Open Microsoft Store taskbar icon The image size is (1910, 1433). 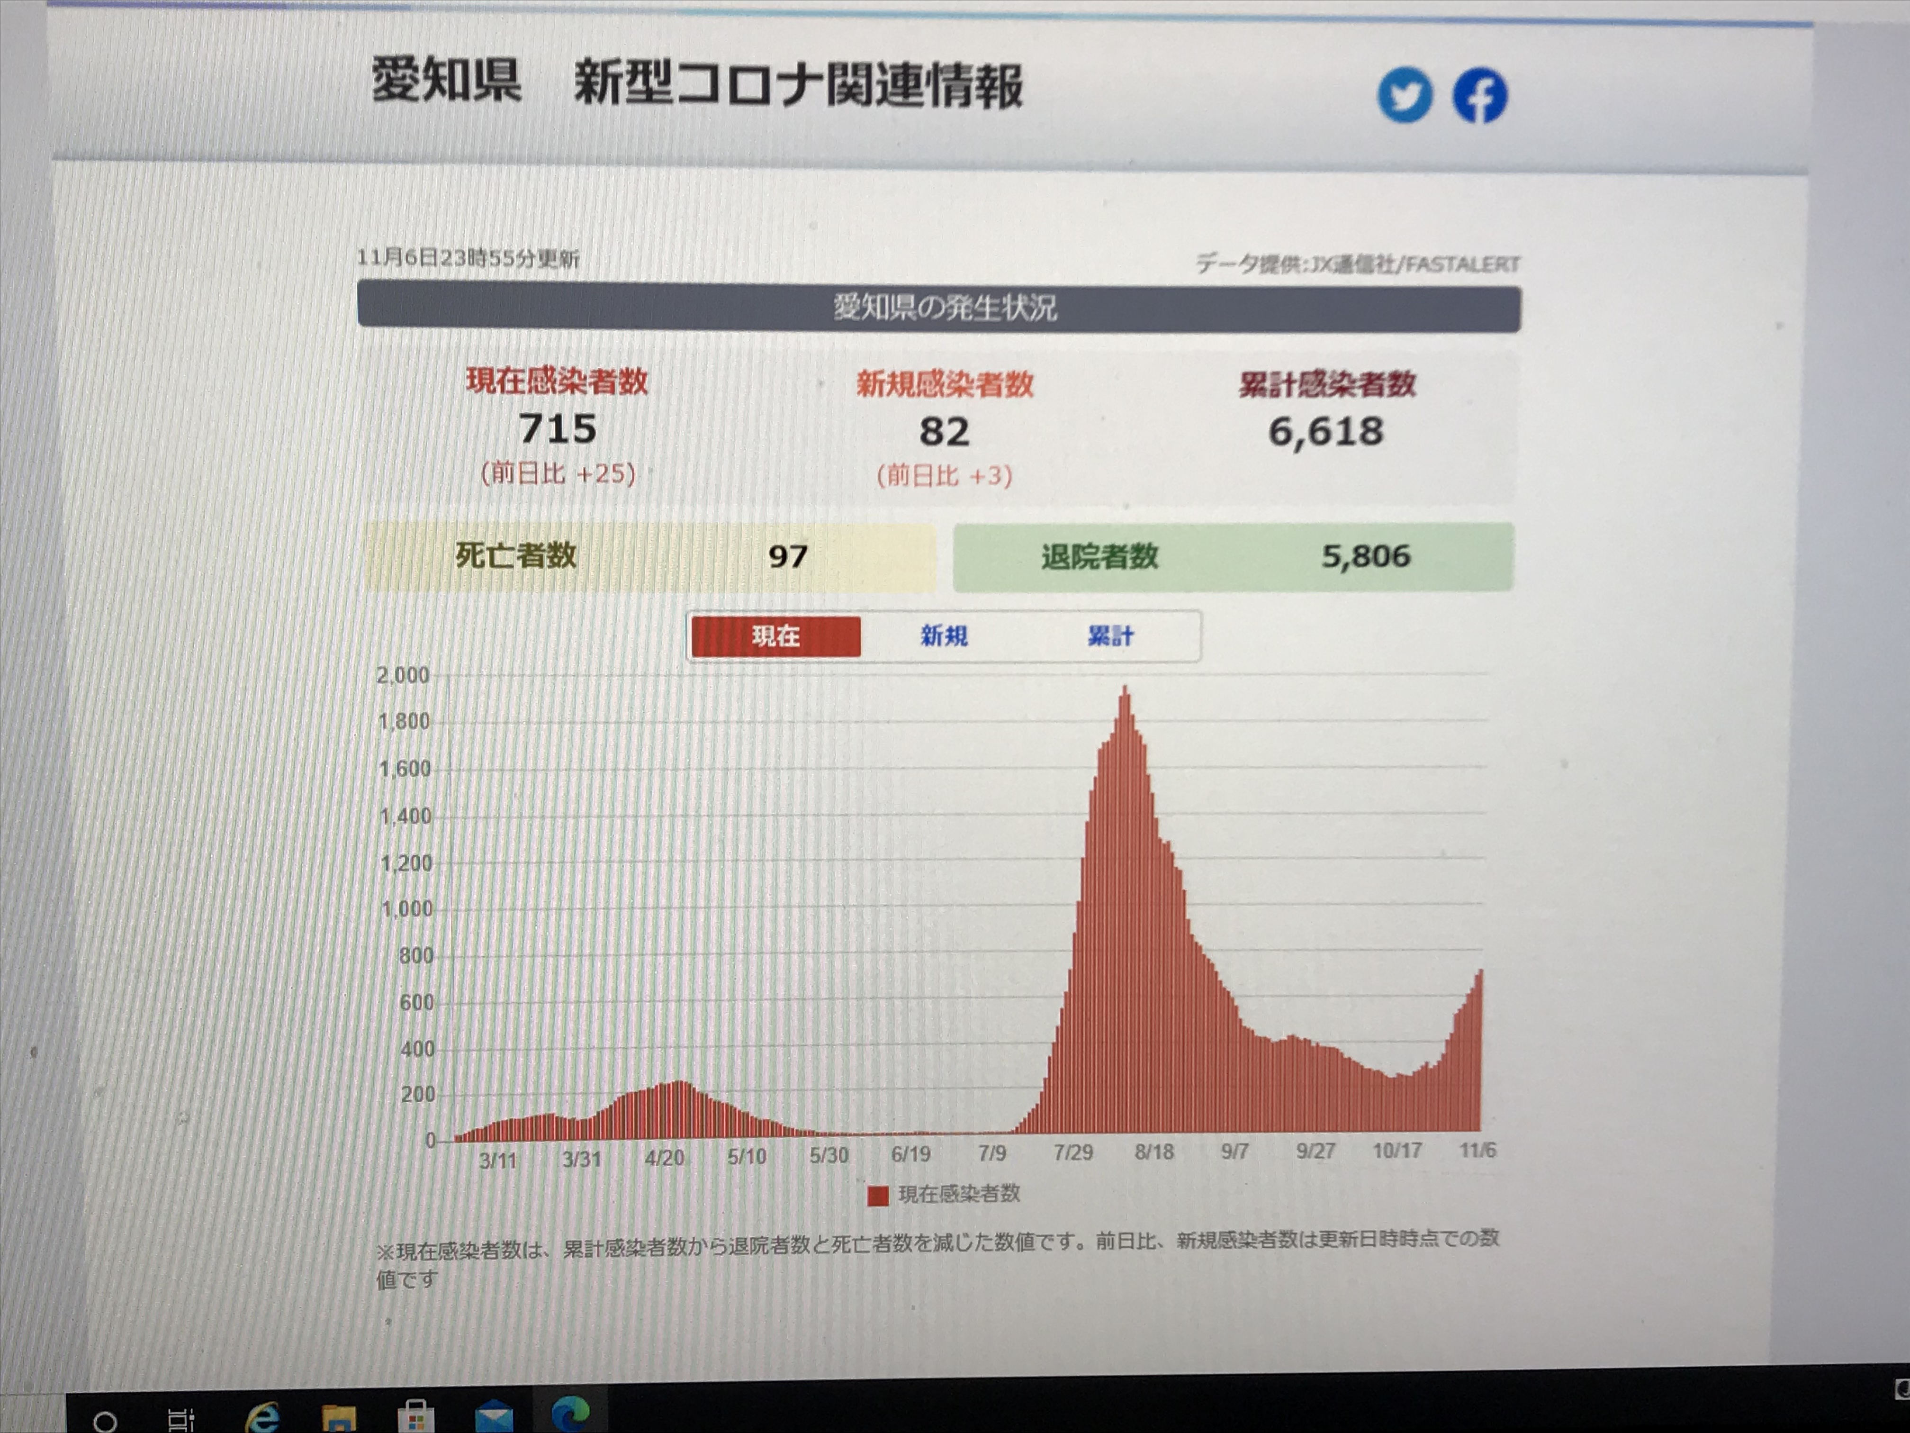click(x=415, y=1416)
